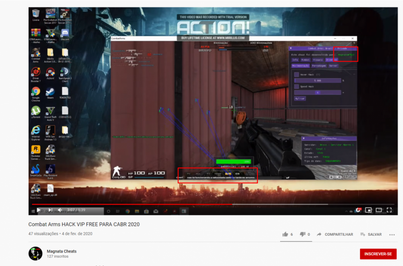Enter fullscreen mode
Viewport: 403px width, 266px height.
(389, 210)
